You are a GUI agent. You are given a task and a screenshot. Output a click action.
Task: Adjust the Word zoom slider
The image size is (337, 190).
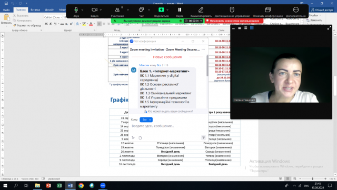[313, 179]
